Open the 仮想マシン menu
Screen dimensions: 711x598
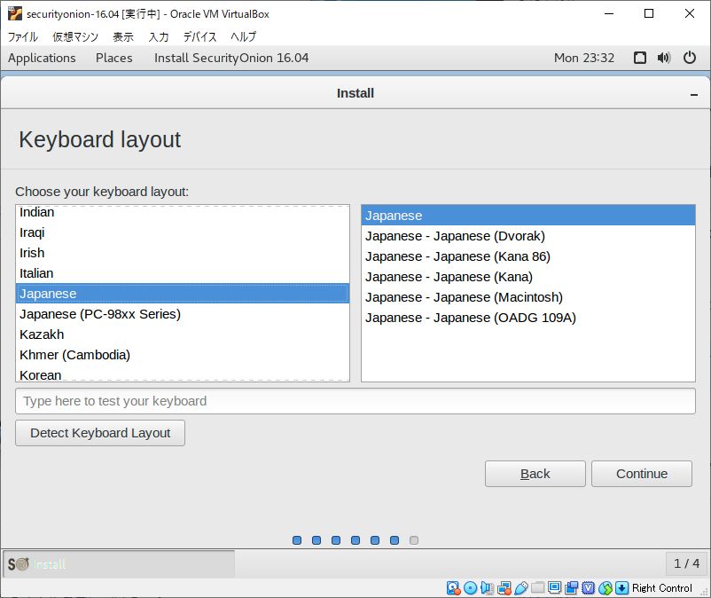coord(75,36)
